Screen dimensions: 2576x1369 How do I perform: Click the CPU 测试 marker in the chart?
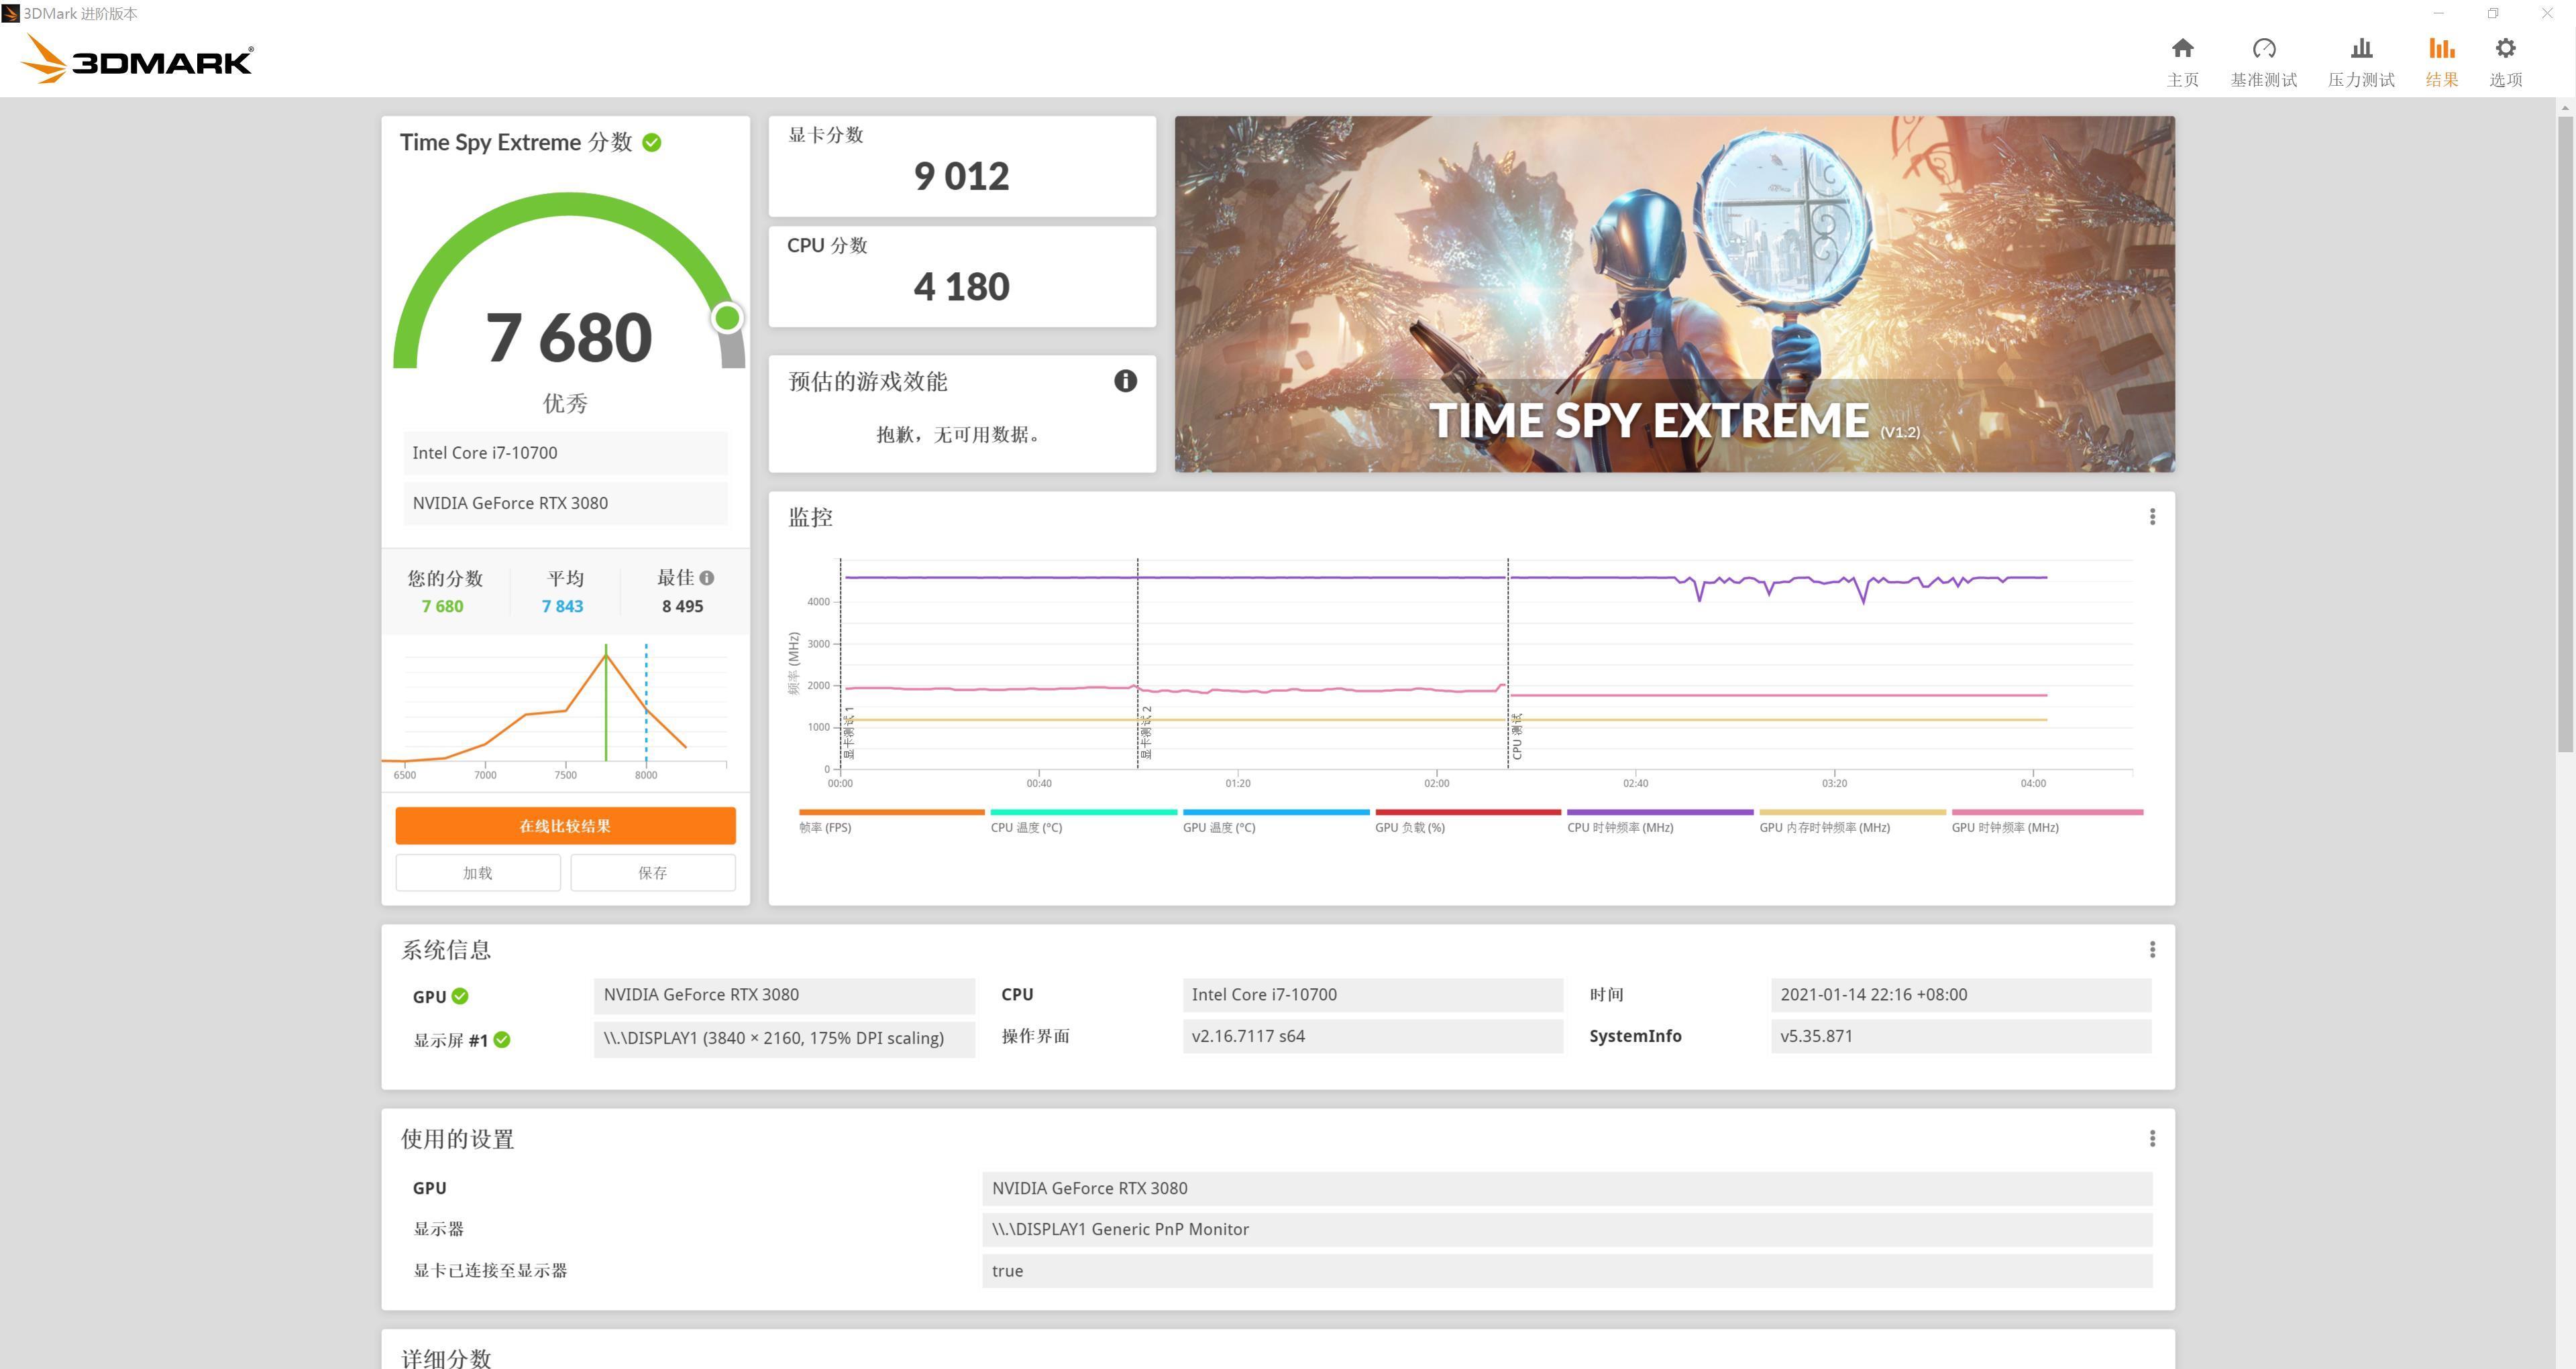pos(1517,737)
